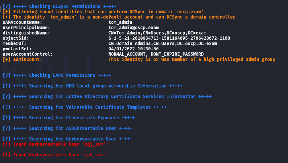This screenshot has height=163, width=288.
Task: Click the high privileged admin group warning
Action: click(x=191, y=59)
